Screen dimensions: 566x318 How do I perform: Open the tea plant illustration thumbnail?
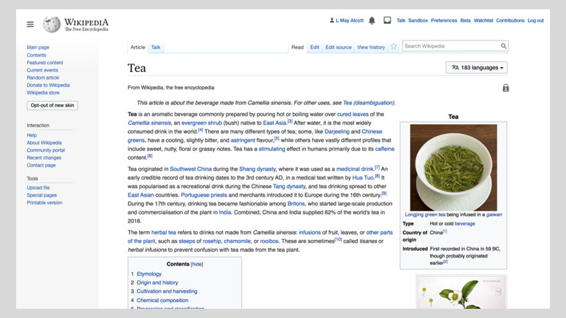[x=461, y=292]
